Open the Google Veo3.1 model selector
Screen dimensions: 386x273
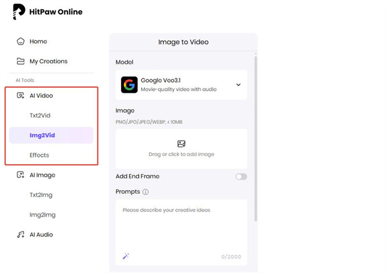[181, 85]
